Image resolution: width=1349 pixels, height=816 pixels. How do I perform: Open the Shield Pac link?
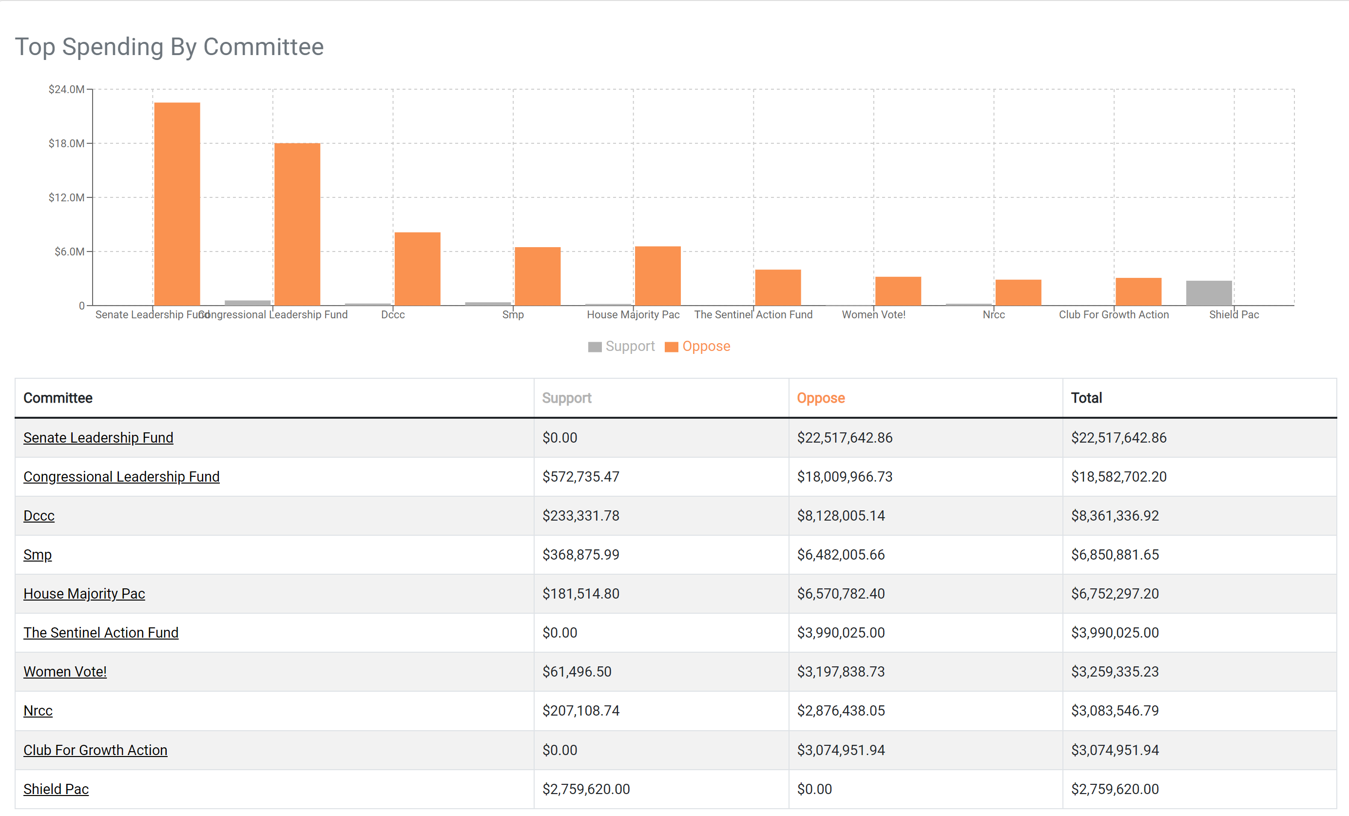(x=56, y=789)
